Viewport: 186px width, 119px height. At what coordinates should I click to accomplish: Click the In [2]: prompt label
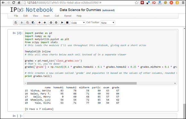(x=18, y=33)
